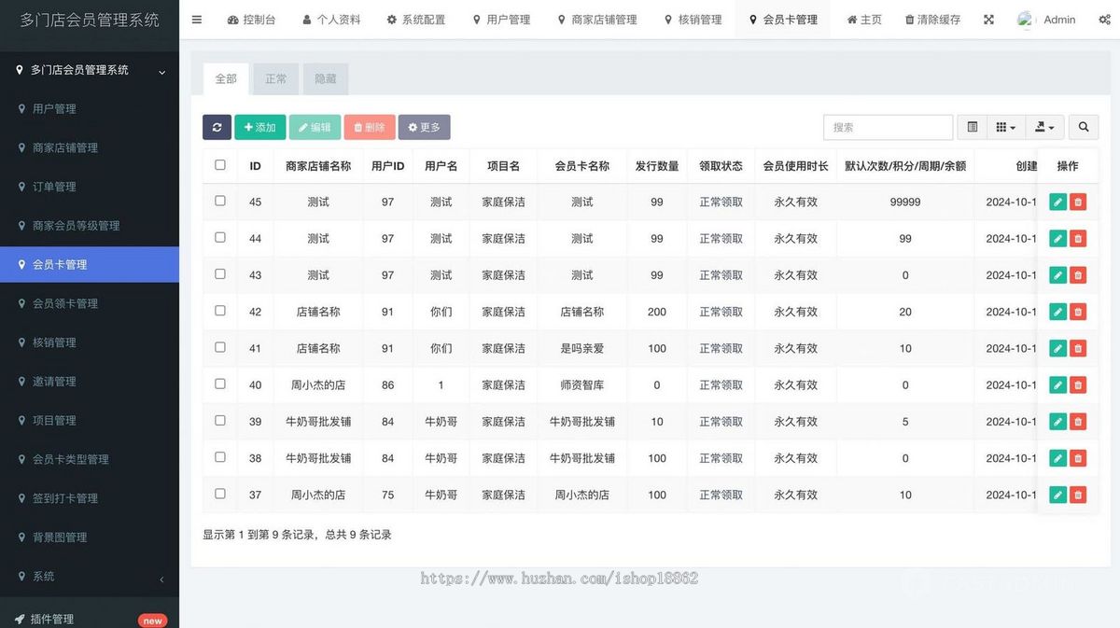Click the delete trash icon for record ID 37
The width and height of the screenshot is (1120, 628).
1078,495
